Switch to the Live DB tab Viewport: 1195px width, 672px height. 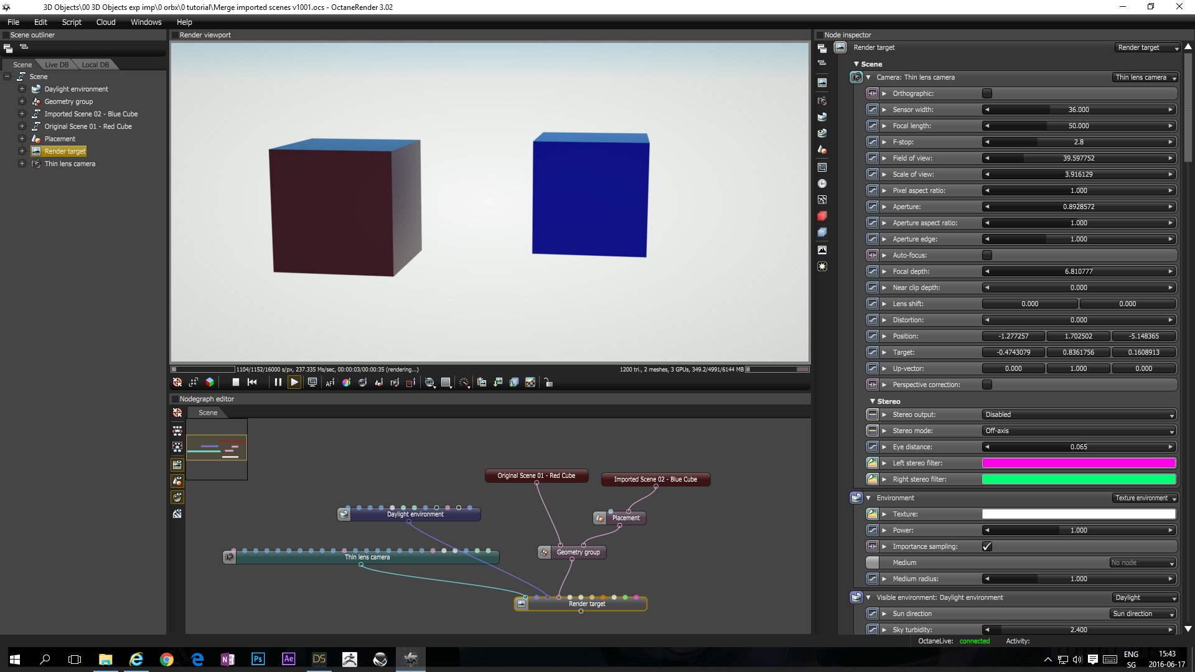coord(57,65)
